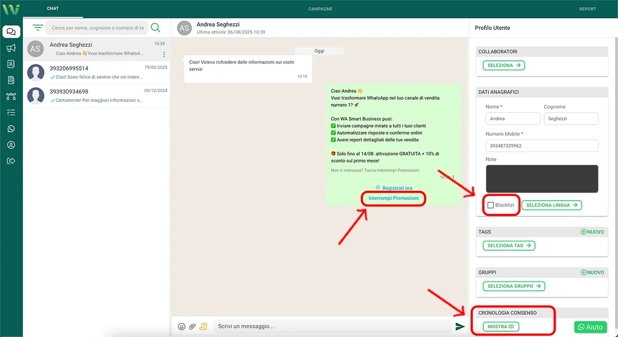Click the COLLABORATORI section title

click(498, 51)
